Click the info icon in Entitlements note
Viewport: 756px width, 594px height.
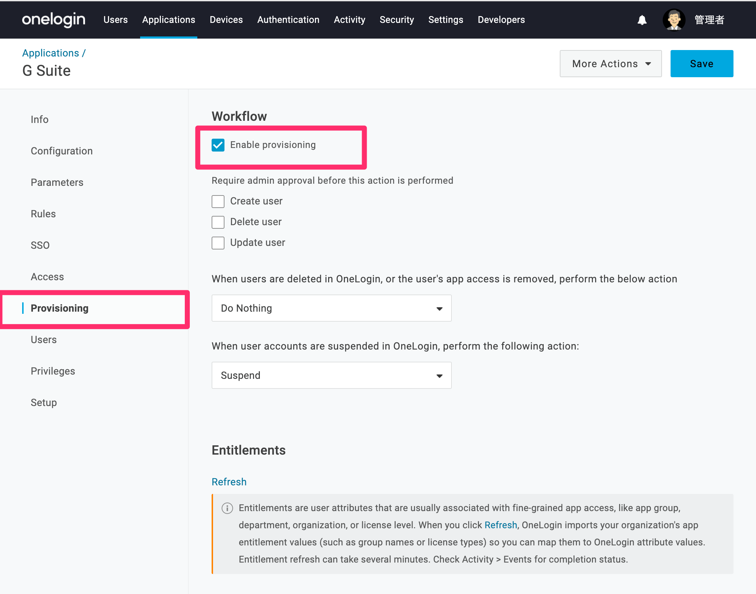(x=227, y=508)
